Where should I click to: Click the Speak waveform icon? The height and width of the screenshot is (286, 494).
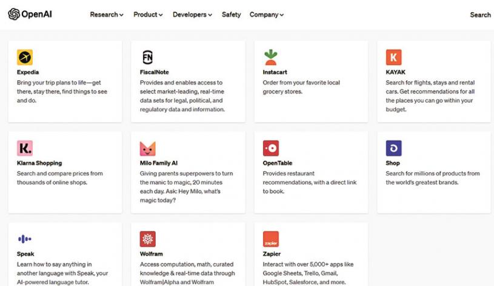(x=25, y=239)
